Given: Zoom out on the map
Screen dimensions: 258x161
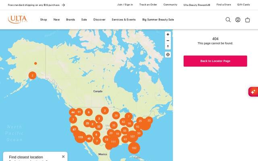Looking at the screenshot, I should point(168,41).
